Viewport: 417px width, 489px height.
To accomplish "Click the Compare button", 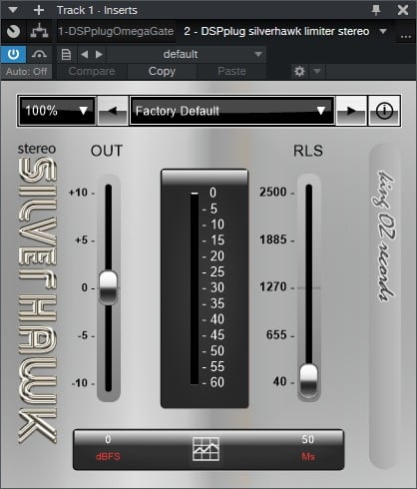I will coord(92,71).
